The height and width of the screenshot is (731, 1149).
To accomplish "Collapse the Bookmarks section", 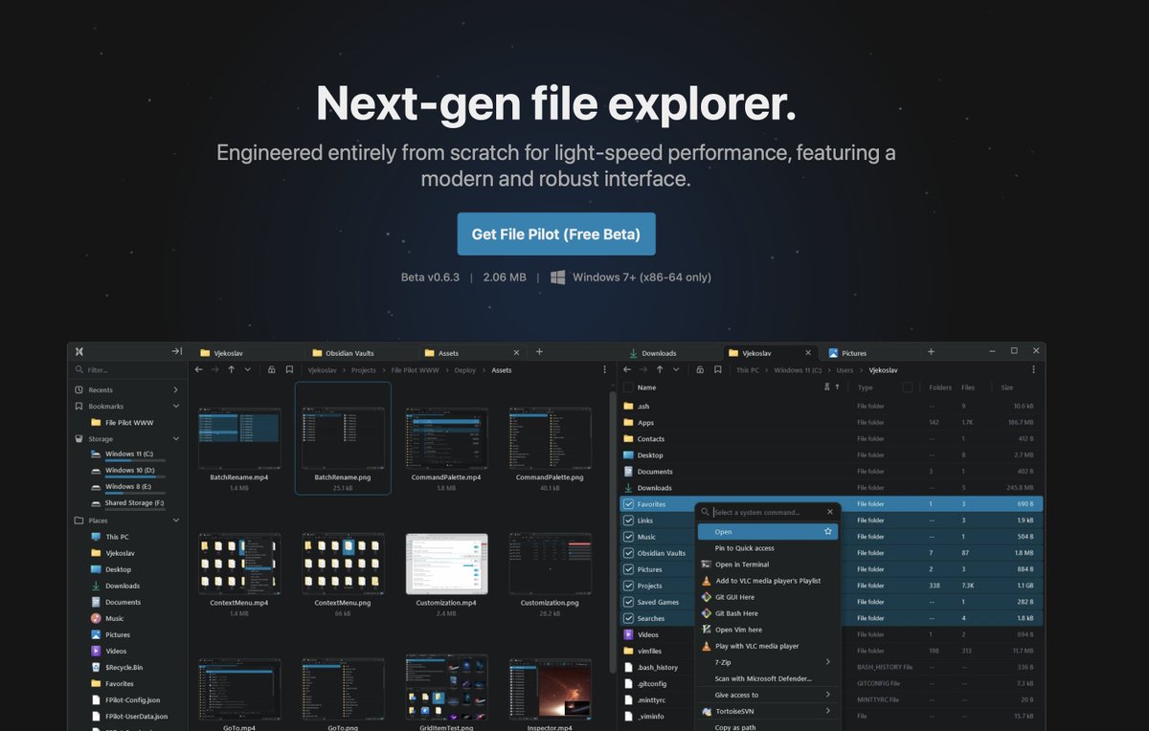I will click(x=175, y=406).
